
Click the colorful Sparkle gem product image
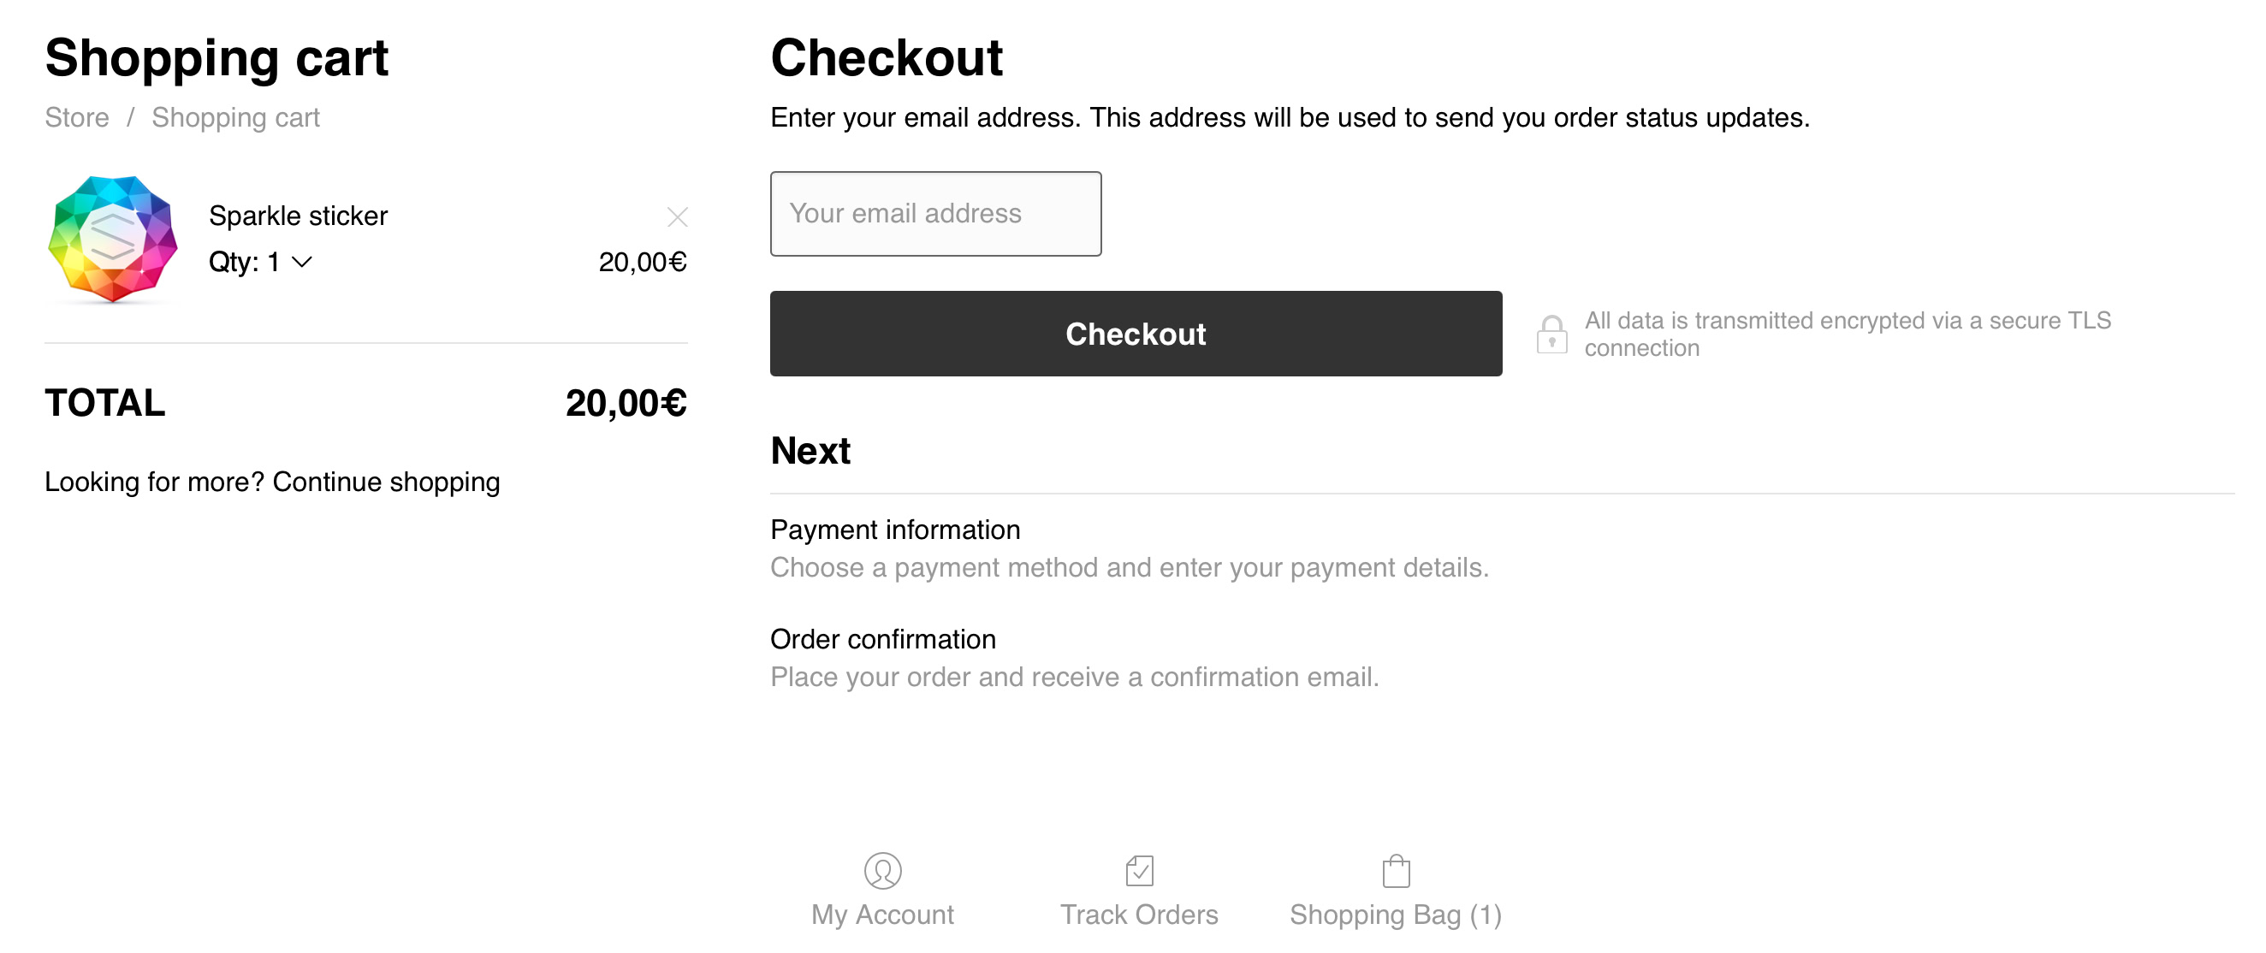point(113,240)
